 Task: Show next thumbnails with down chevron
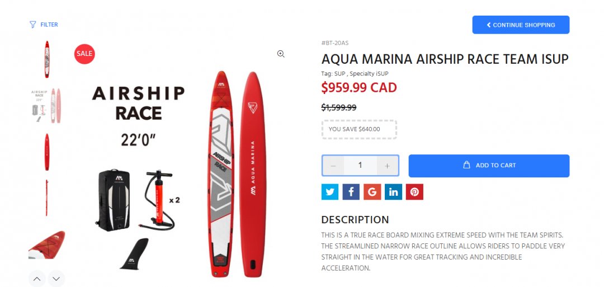pos(56,279)
